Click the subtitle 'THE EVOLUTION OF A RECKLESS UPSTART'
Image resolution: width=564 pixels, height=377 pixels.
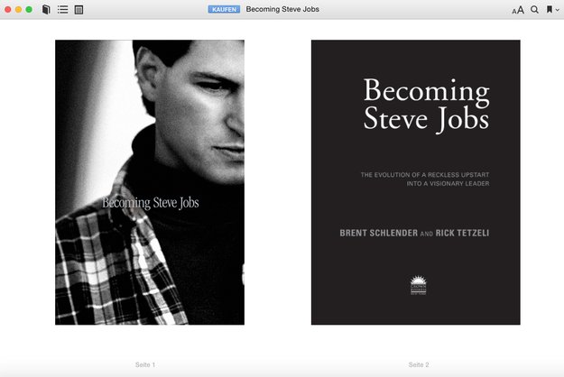pyautogui.click(x=425, y=175)
